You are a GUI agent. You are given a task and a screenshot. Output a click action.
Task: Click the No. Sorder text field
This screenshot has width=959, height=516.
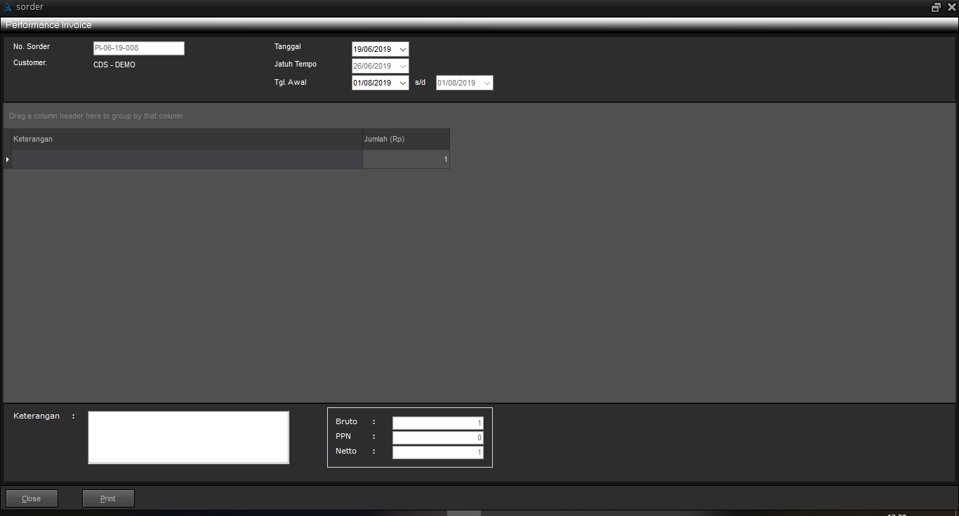coord(138,48)
